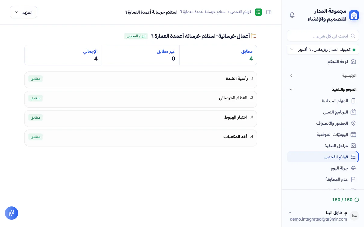Open checklist item 1 رأسية الشدة
Screen dimensions: 364x227
coord(141,80)
